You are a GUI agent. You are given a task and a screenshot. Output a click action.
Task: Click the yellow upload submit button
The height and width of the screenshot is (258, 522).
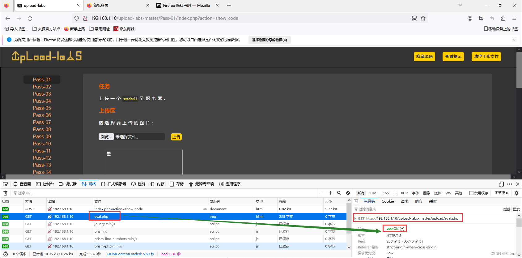[176, 137]
